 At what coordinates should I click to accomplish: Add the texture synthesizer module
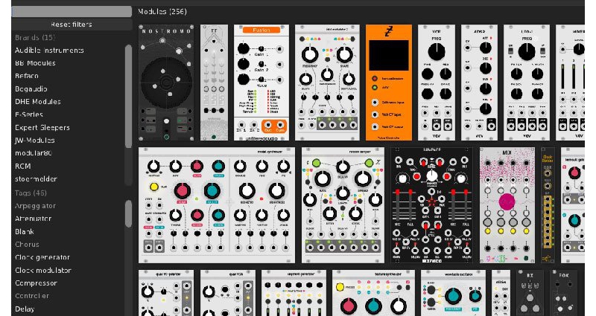373,293
